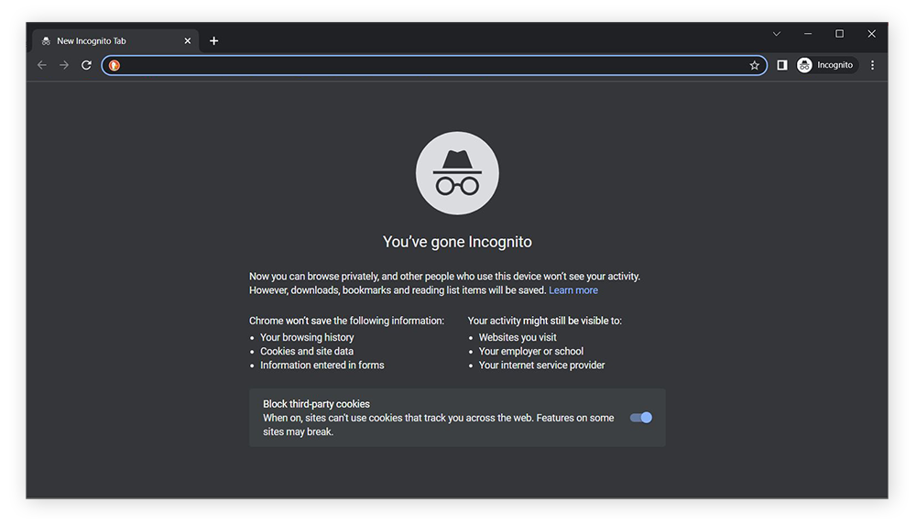916x524 pixels.
Task: Click the "You've gone Incognito" heading
Action: [457, 242]
